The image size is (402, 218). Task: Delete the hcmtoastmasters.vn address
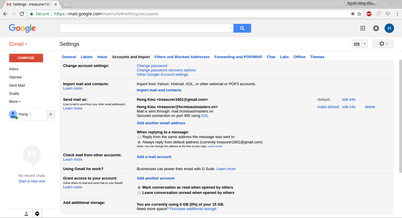coord(370,107)
